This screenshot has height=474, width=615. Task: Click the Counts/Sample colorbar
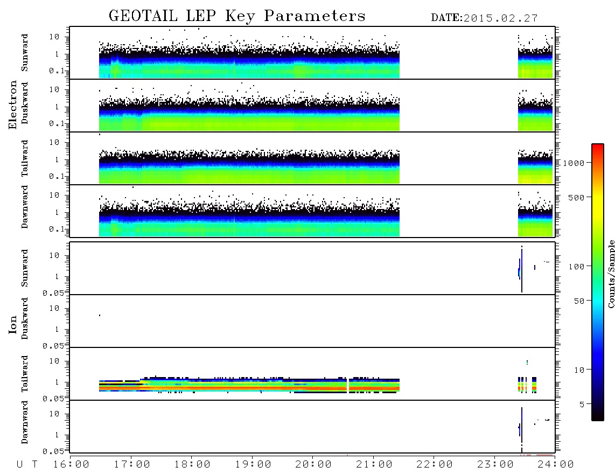coord(598,282)
